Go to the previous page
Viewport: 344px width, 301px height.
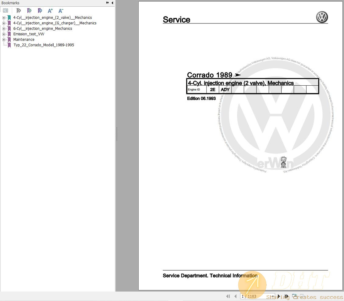236,296
